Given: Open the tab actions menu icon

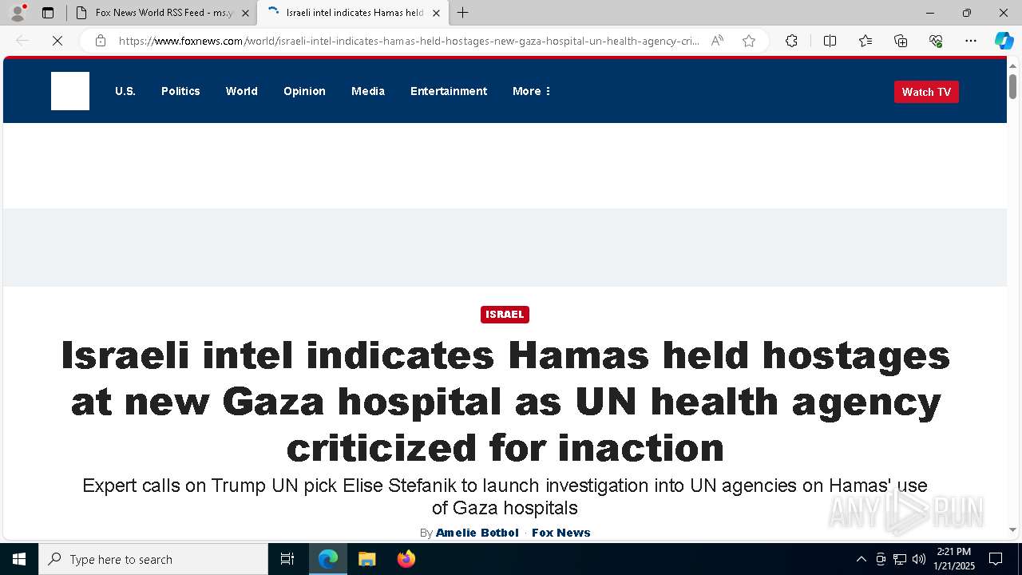Looking at the screenshot, I should [x=48, y=13].
